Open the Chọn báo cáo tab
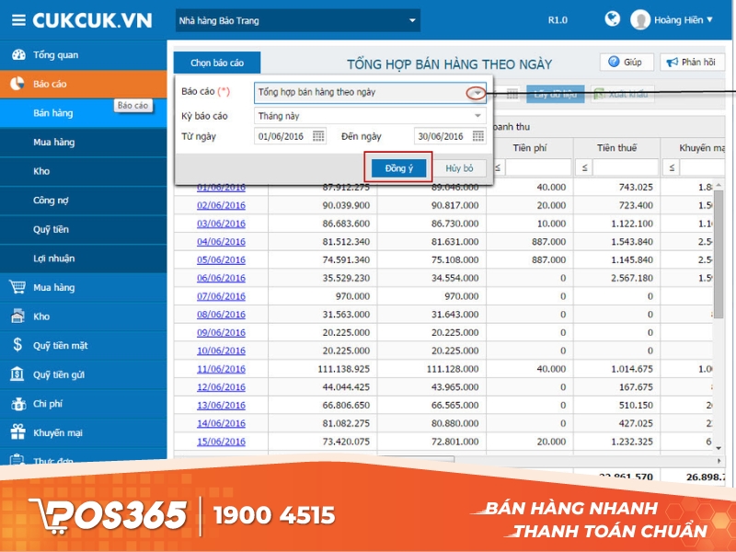 pyautogui.click(x=217, y=63)
